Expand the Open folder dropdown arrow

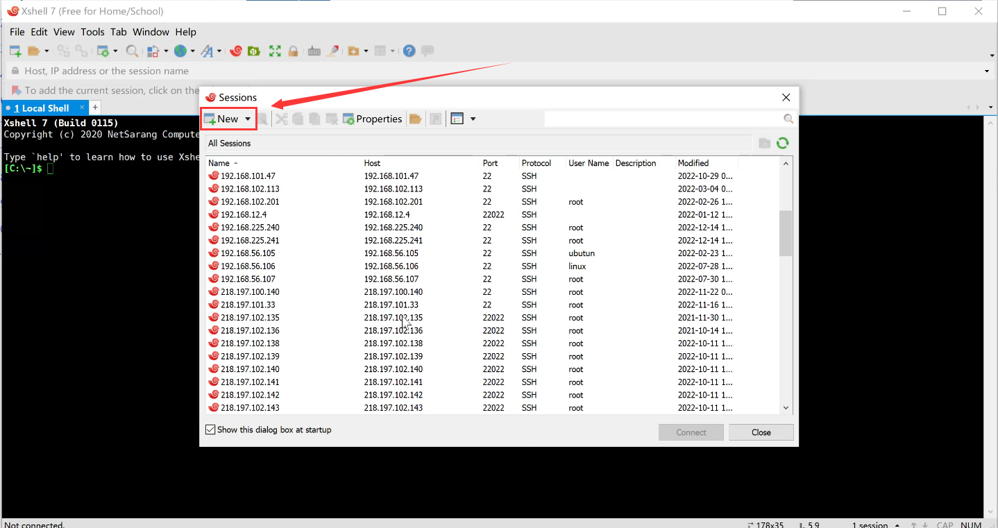[x=46, y=51]
